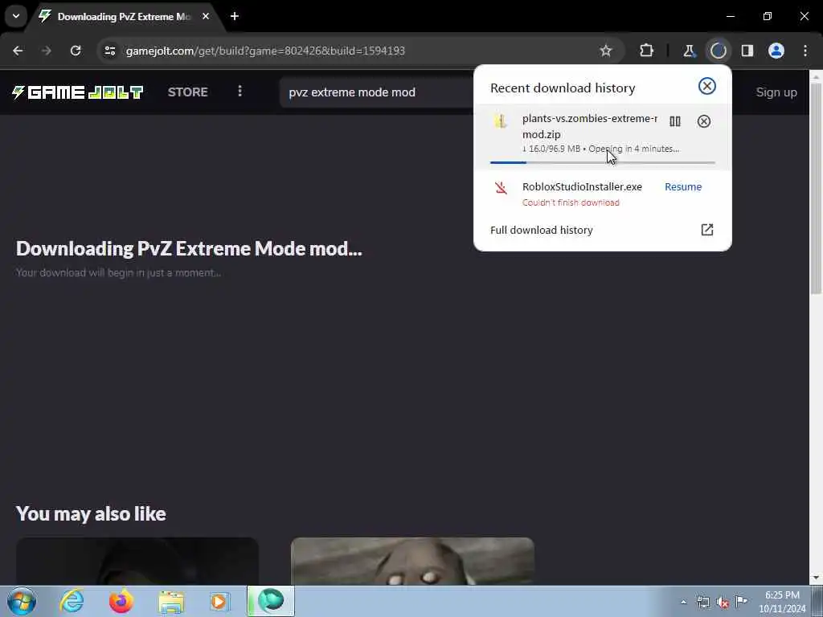Click the zip download progress bar
Screen dimensions: 823x617
pos(603,162)
